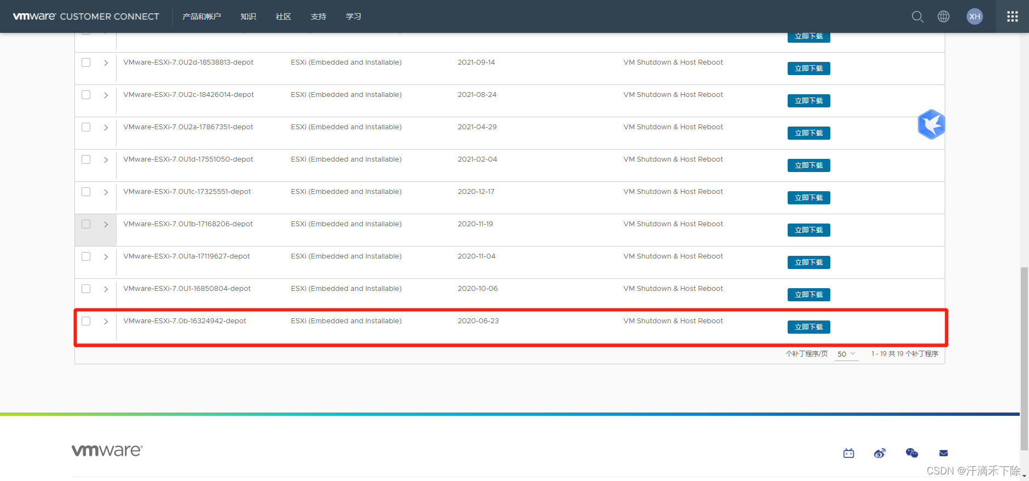Image resolution: width=1029 pixels, height=481 pixels.
Task: Open the globe language selector
Action: coord(944,16)
